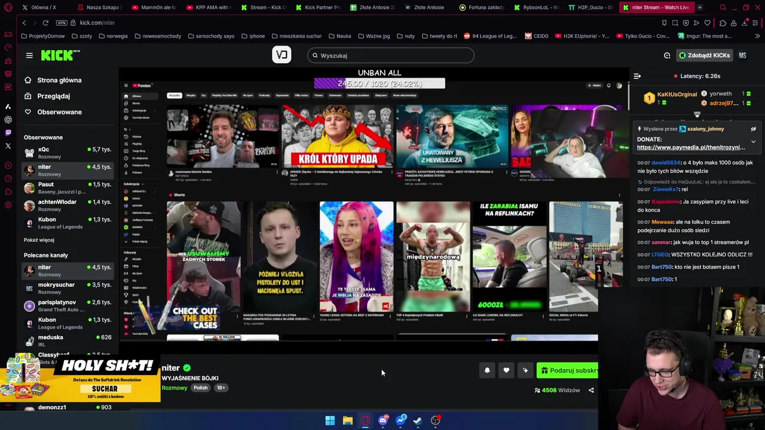The width and height of the screenshot is (765, 430).
Task: Expand pinned DONATE message chevron
Action: [753, 142]
